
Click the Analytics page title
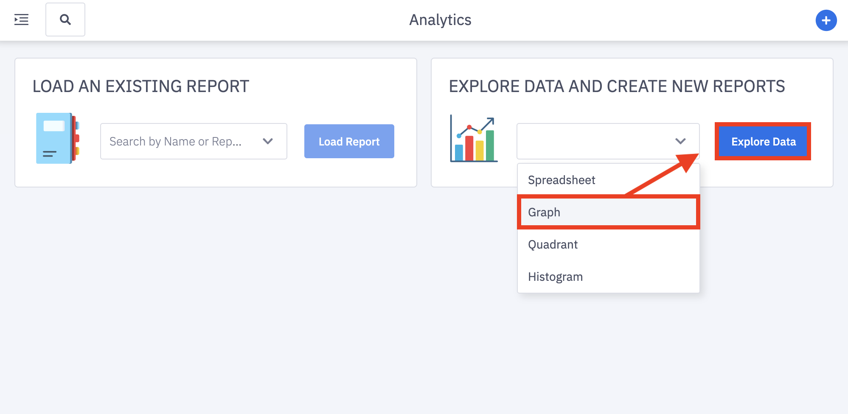coord(440,20)
